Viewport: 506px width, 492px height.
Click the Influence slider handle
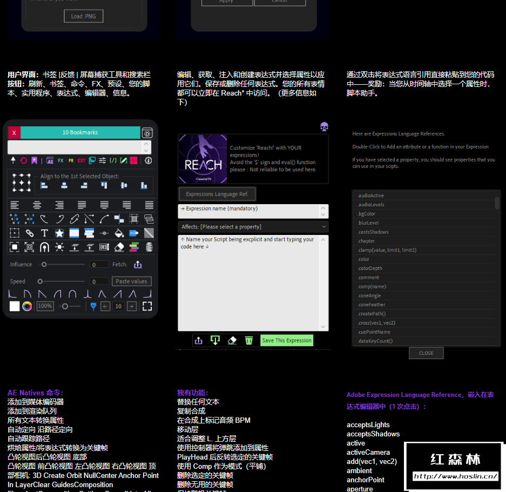(44, 265)
